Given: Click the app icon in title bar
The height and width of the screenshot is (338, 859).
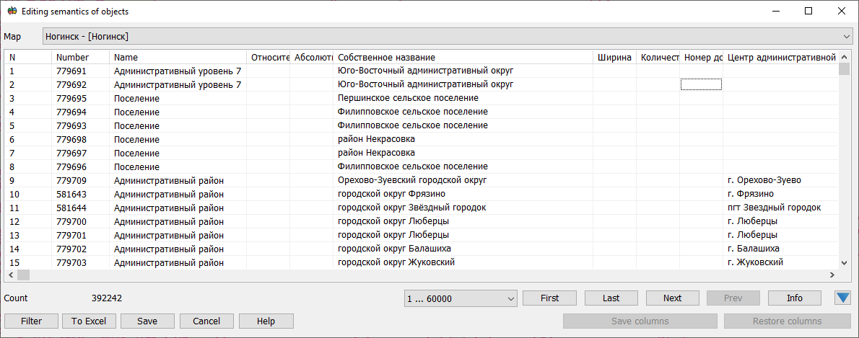Looking at the screenshot, I should 12,12.
